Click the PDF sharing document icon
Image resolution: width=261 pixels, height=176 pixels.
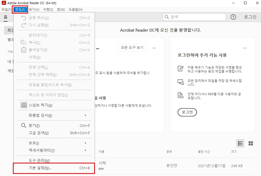tap(181, 95)
